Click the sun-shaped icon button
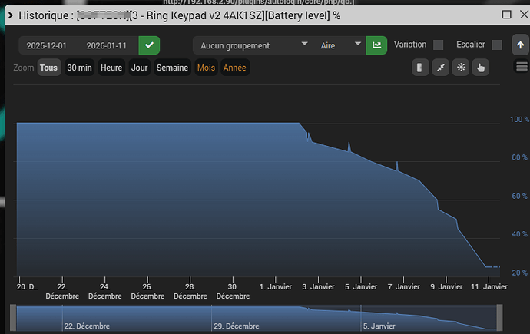Viewport: 530px width, 334px height. (x=461, y=68)
